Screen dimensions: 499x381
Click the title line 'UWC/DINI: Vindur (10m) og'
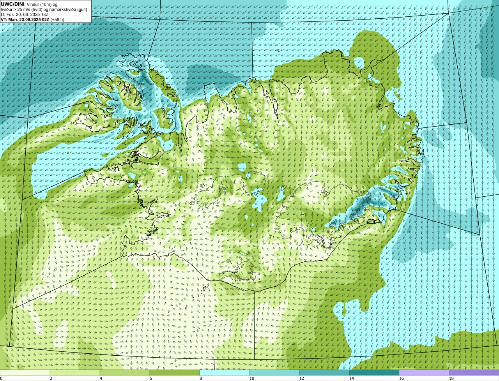pos(29,4)
